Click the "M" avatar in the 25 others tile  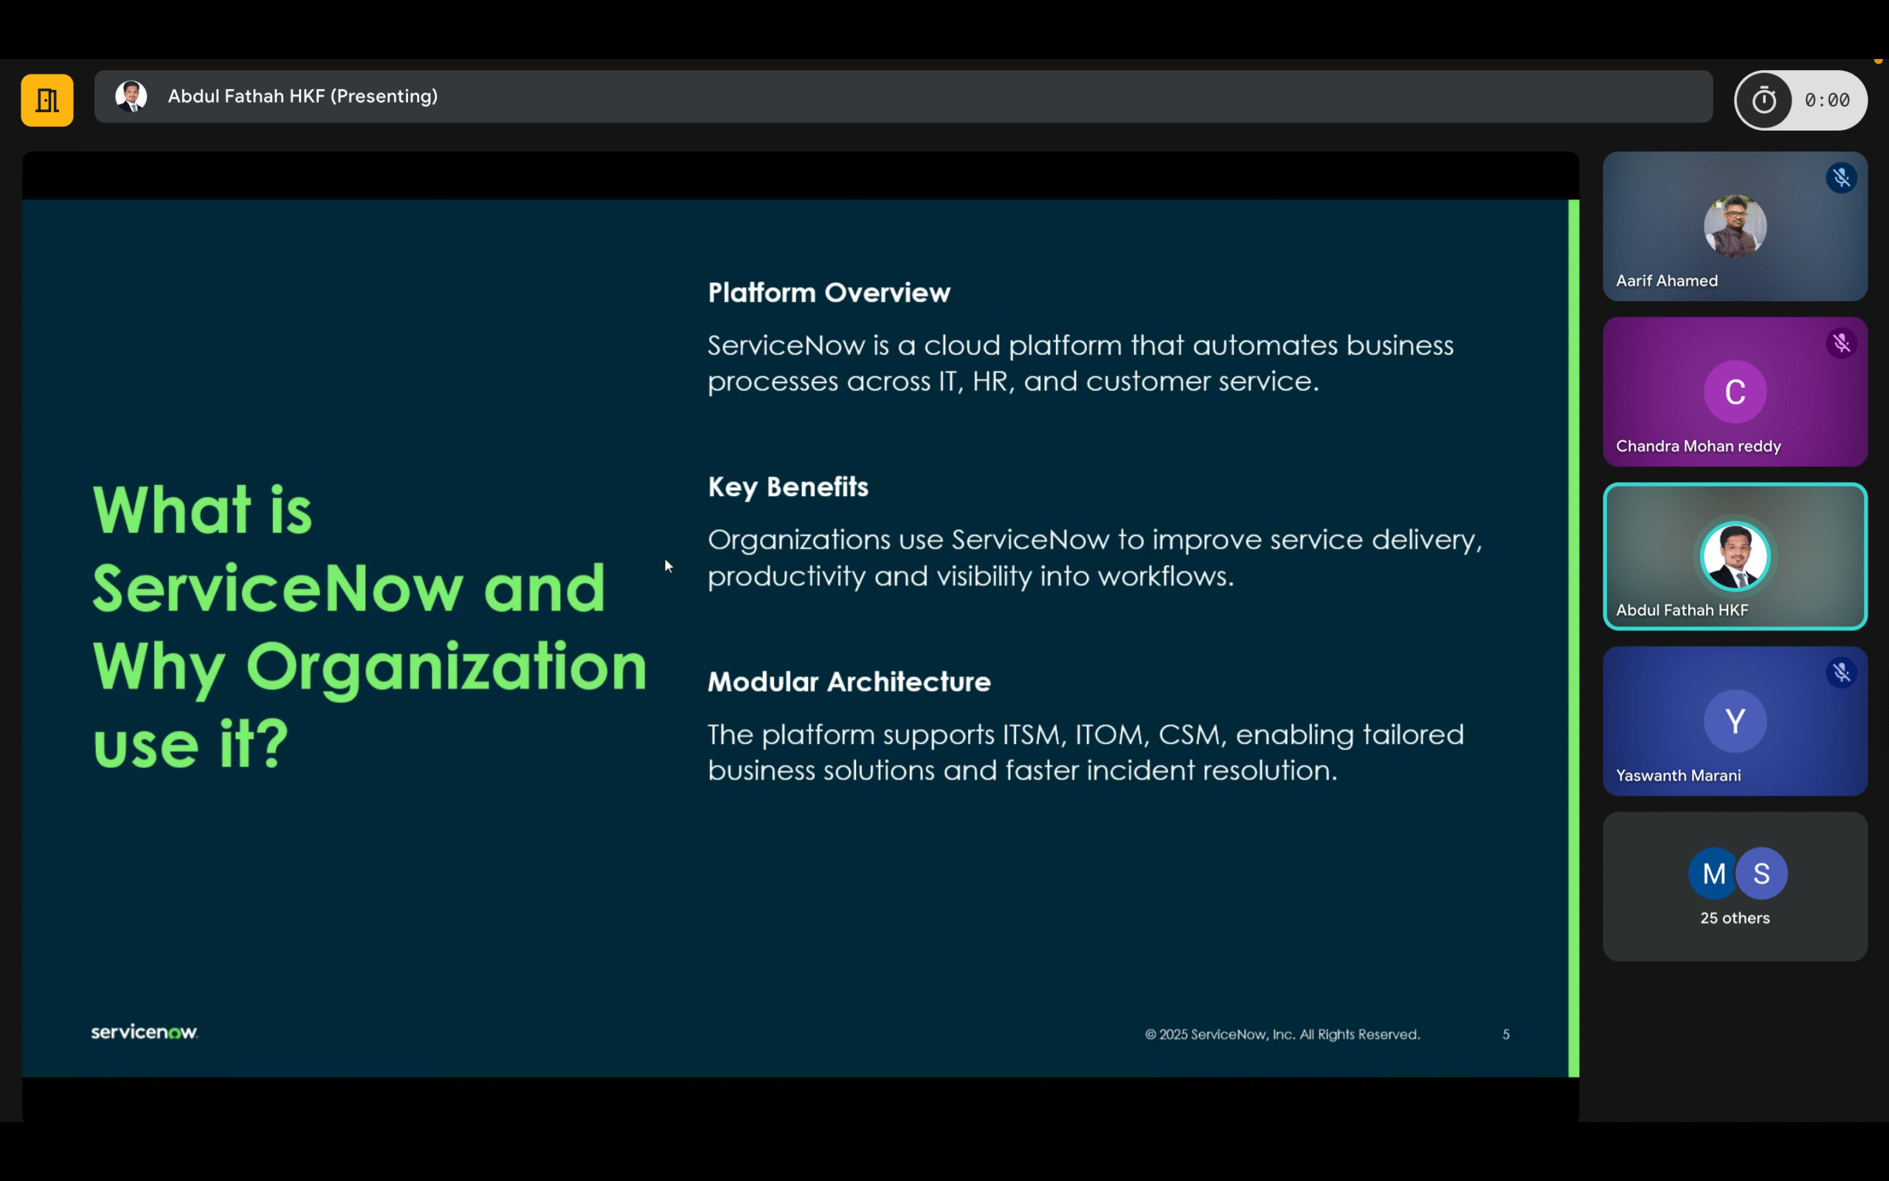1713,873
